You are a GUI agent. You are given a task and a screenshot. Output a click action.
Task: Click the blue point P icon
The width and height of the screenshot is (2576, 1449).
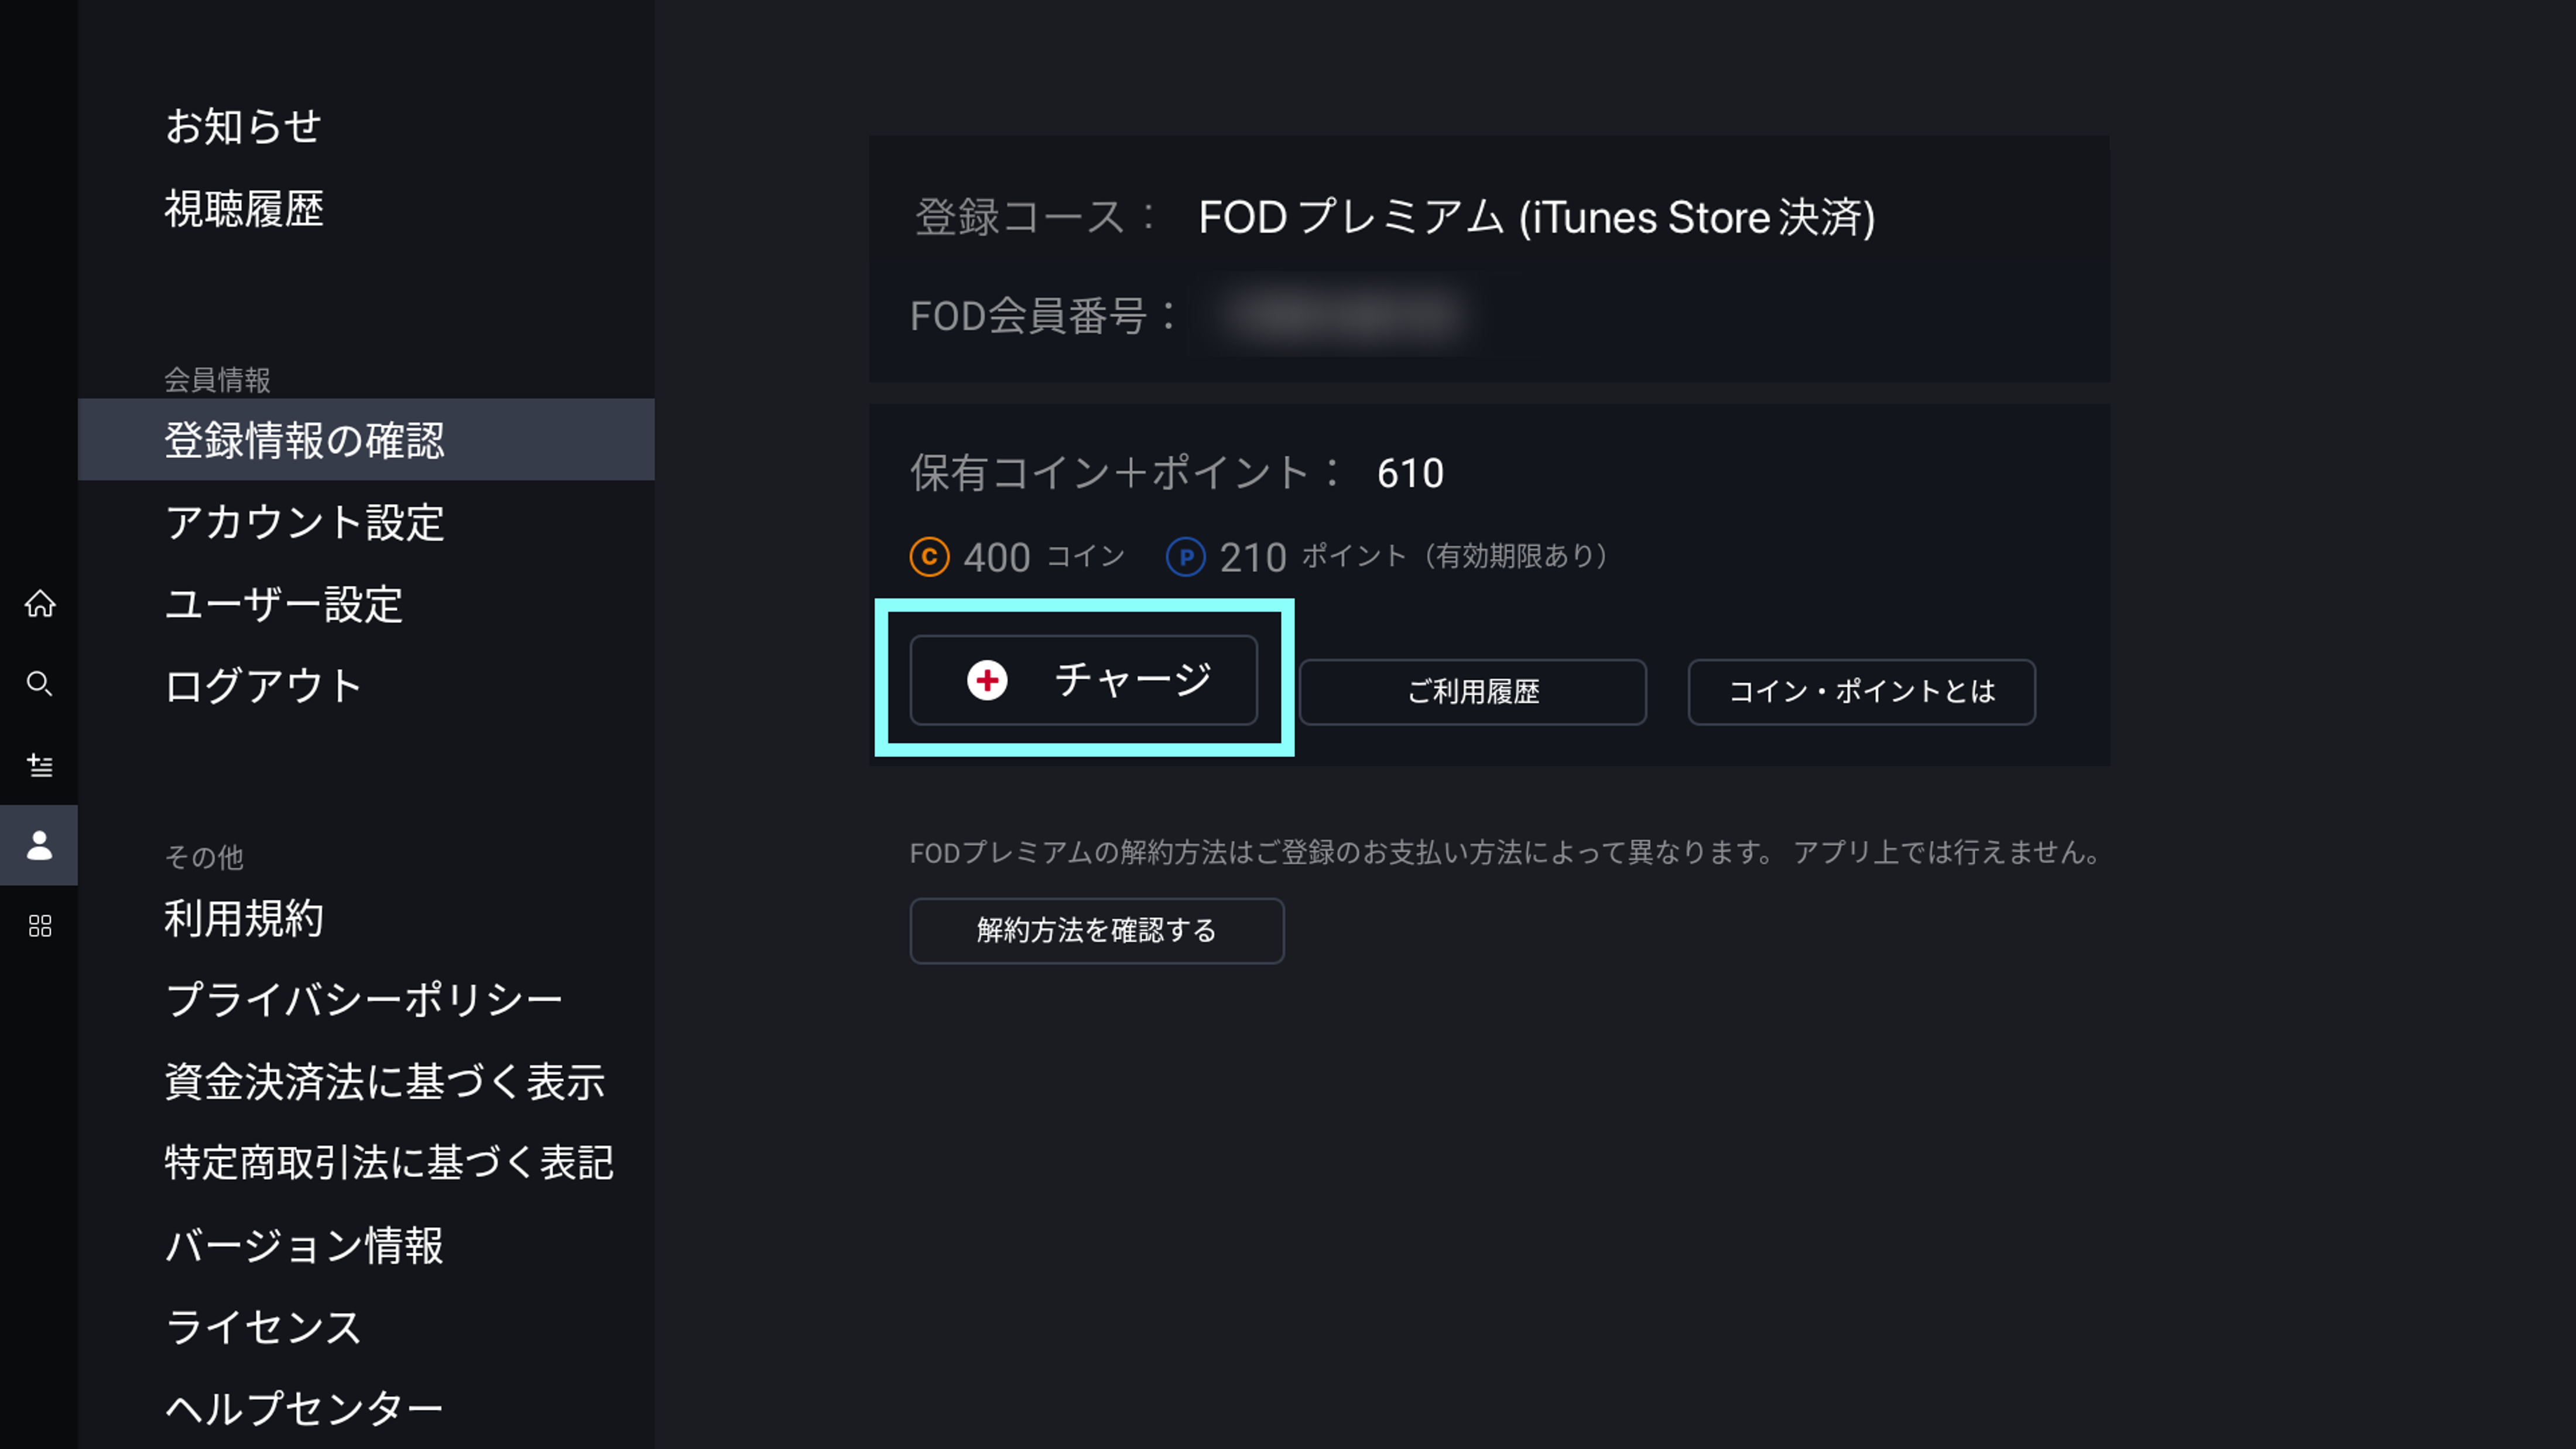pyautogui.click(x=1186, y=557)
